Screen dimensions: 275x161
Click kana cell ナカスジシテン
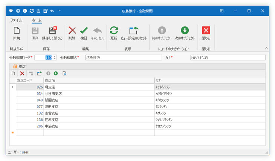[x=210, y=126]
